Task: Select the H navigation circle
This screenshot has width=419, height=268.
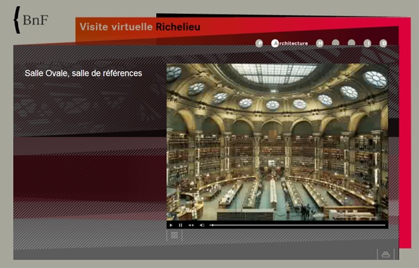Action: [x=320, y=43]
